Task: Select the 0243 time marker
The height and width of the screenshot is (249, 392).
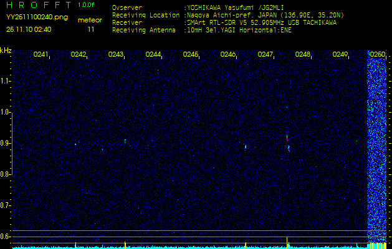Action: pyautogui.click(x=116, y=55)
